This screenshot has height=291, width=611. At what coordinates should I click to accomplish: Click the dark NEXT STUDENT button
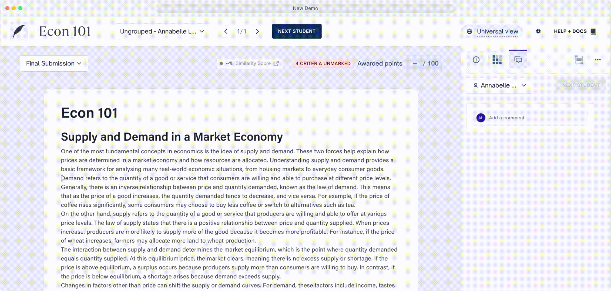click(x=297, y=31)
